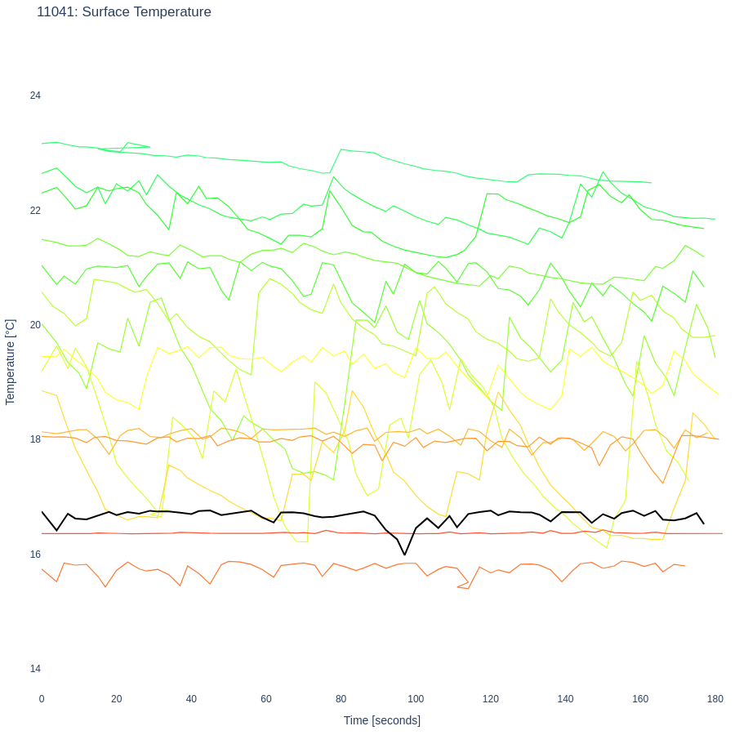This screenshot has width=735, height=735.
Task: Pick the x-axis tick label 80
Action: pyautogui.click(x=341, y=699)
